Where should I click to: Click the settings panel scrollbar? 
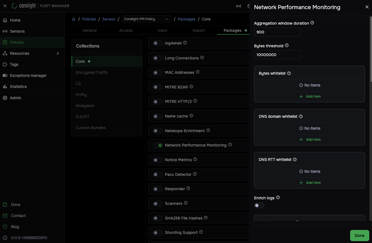click(x=371, y=49)
